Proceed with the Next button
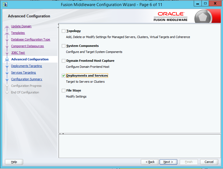 (x=168, y=162)
